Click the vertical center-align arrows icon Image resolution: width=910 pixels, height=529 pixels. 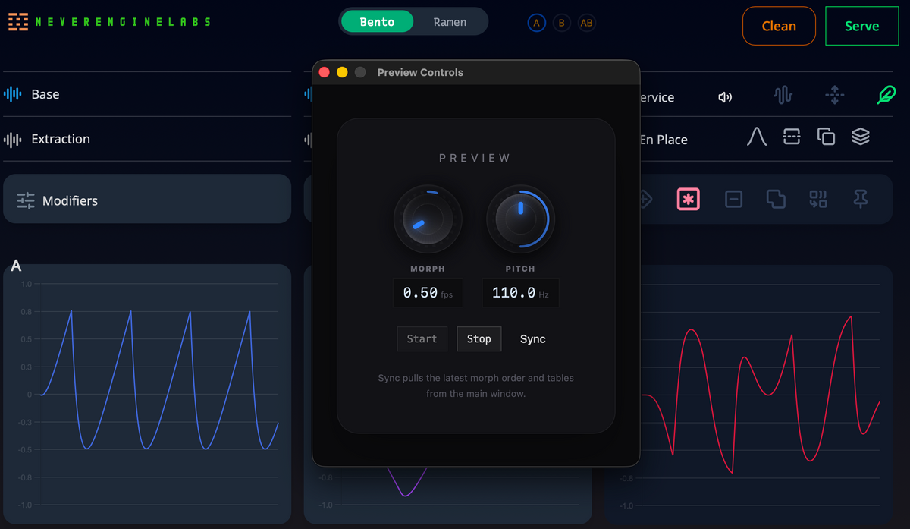(x=834, y=96)
